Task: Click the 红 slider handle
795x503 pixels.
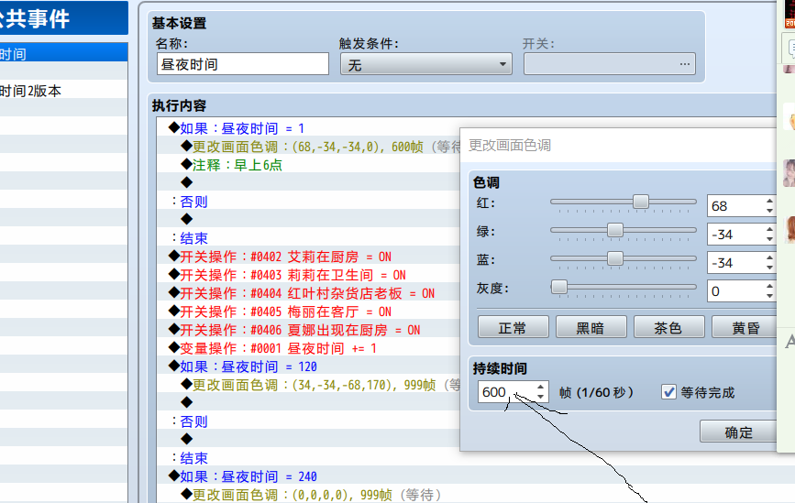Action: click(640, 202)
